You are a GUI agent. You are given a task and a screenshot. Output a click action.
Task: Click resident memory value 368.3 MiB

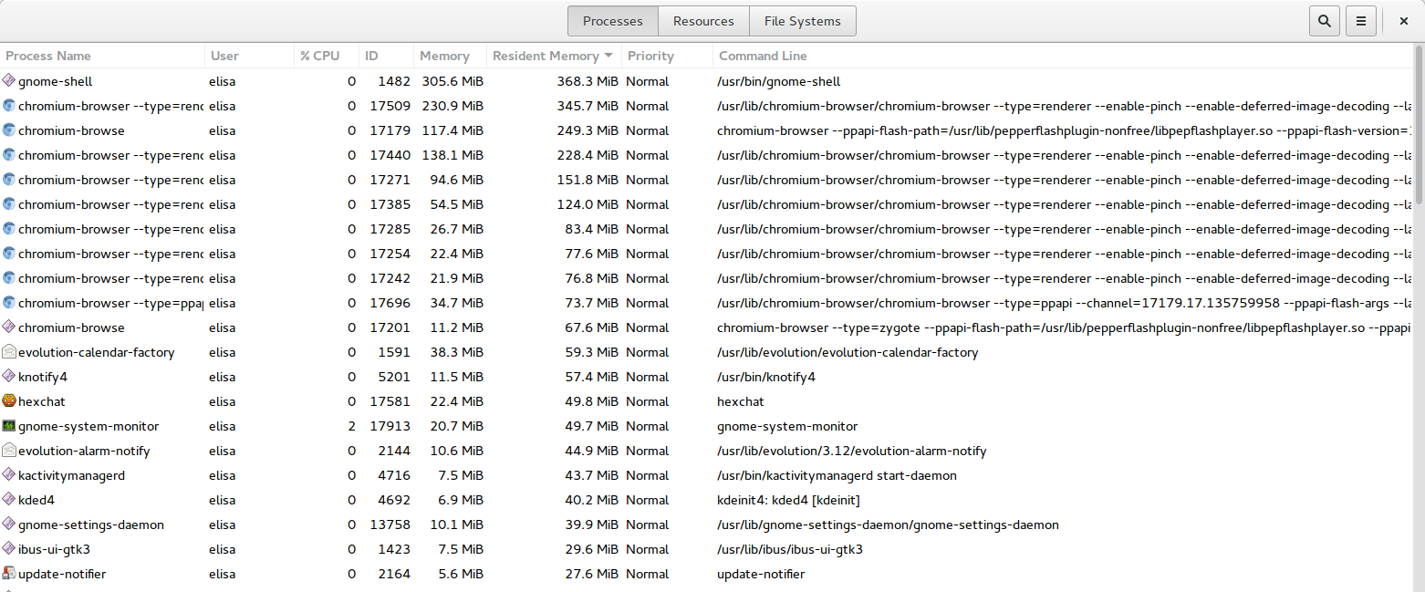click(588, 81)
